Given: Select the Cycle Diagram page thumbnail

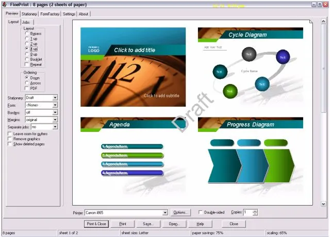Looking at the screenshot, I should [251, 67].
